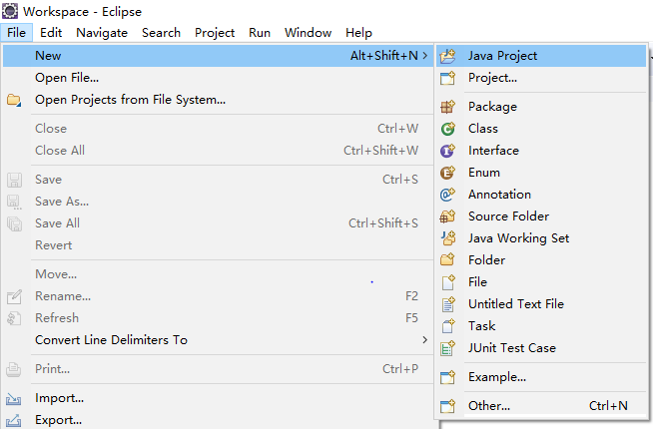Click the Alt+Shift+N shortcut text

(x=384, y=55)
